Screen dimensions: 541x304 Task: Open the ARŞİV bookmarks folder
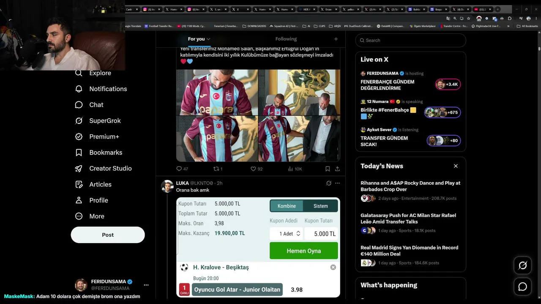pos(335,26)
